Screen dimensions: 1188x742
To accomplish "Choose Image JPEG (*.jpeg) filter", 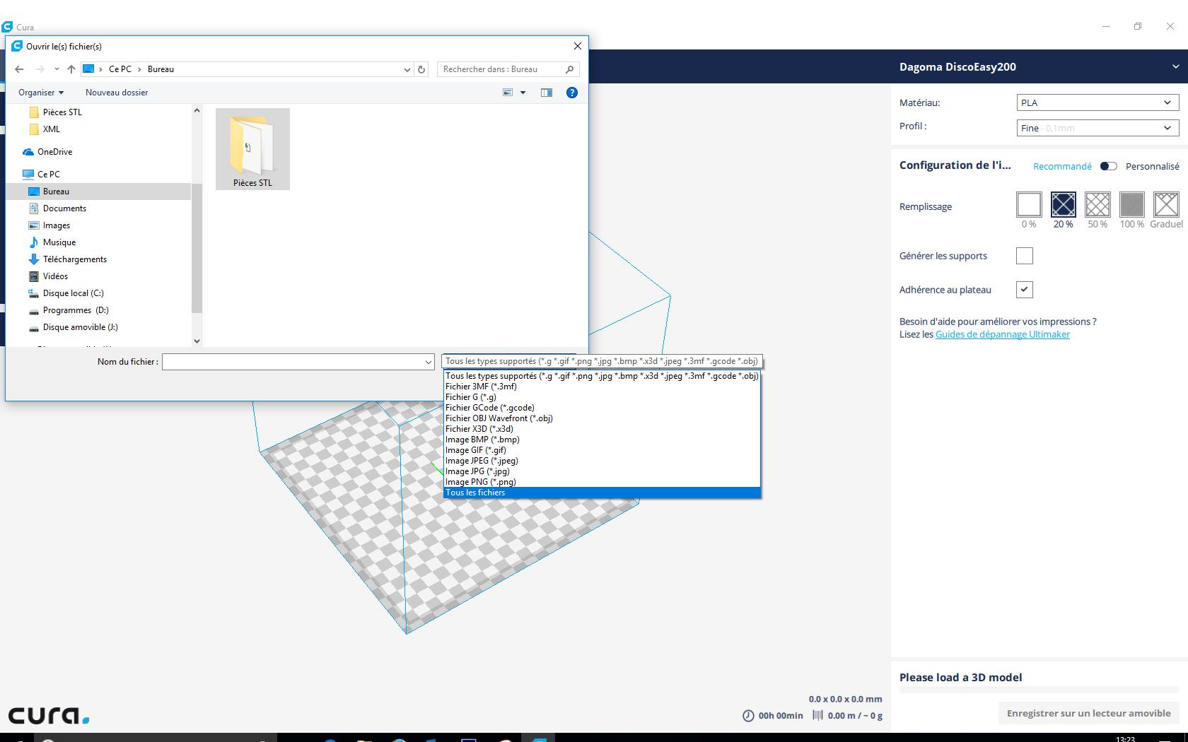I will pos(602,461).
